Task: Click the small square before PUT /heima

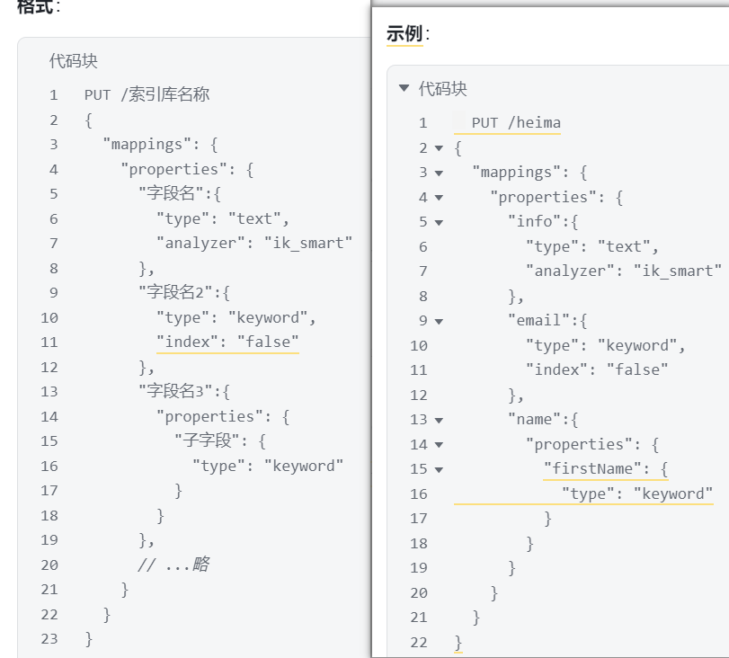Action: [x=459, y=122]
